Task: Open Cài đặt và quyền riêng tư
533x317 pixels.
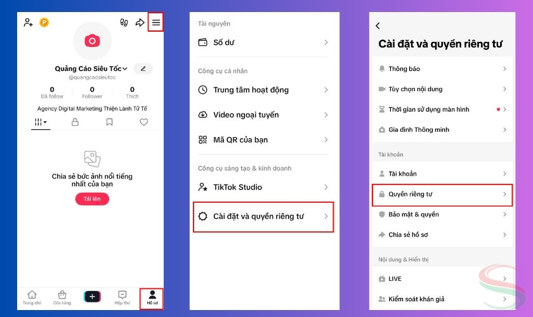Action: (x=263, y=216)
